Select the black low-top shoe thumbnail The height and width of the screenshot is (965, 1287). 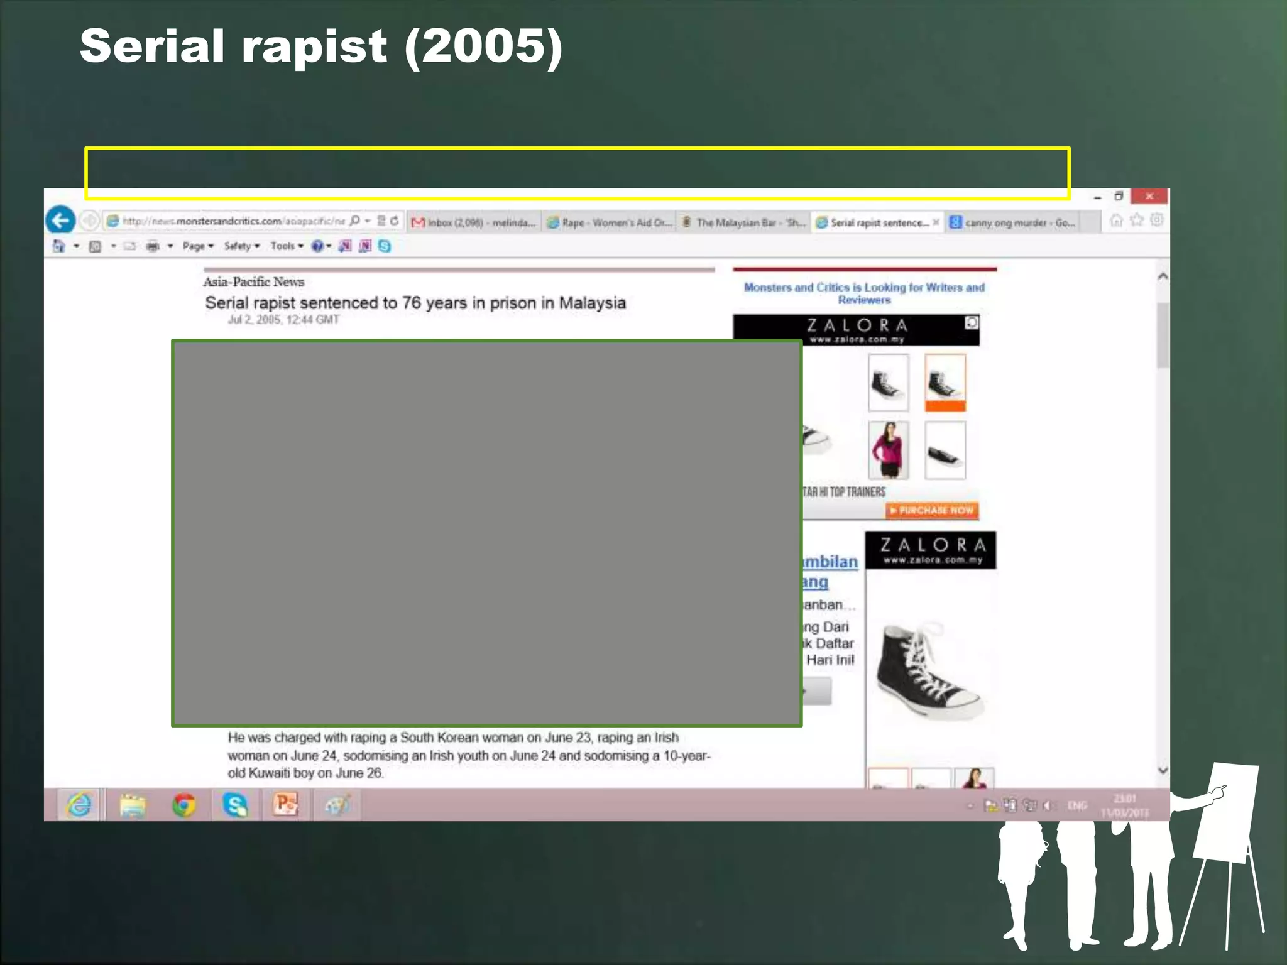[x=945, y=450]
